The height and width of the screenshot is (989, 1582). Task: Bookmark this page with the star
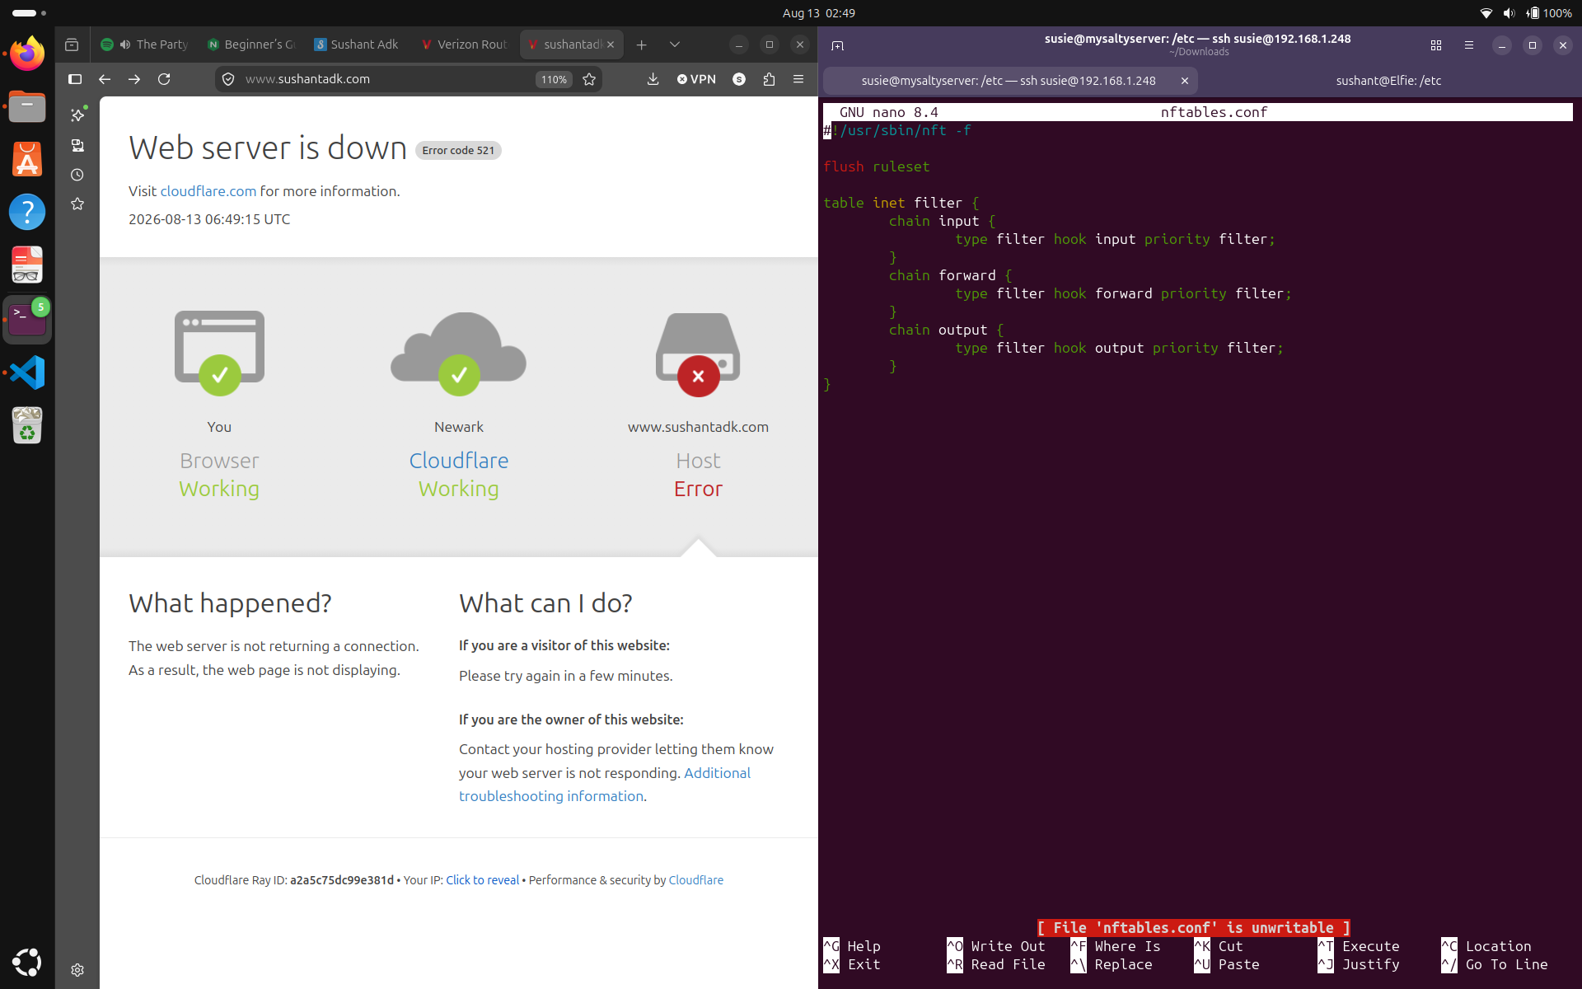pyautogui.click(x=589, y=79)
